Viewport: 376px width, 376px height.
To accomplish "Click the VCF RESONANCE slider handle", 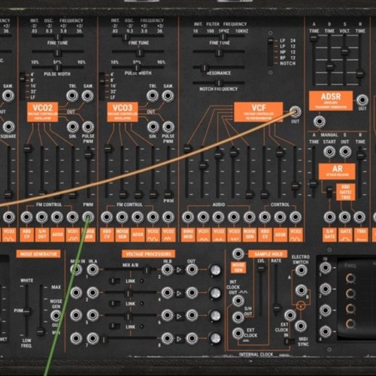I will (205, 68).
